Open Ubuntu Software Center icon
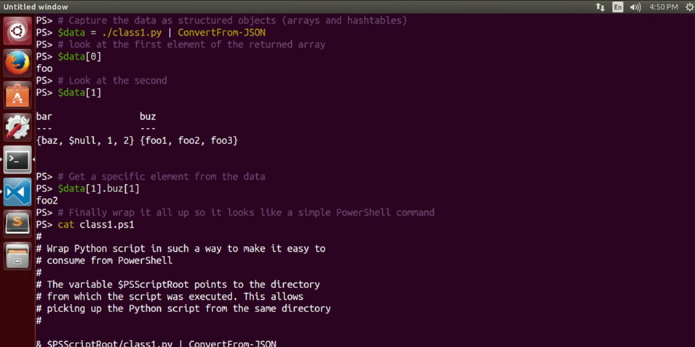 pos(17,95)
